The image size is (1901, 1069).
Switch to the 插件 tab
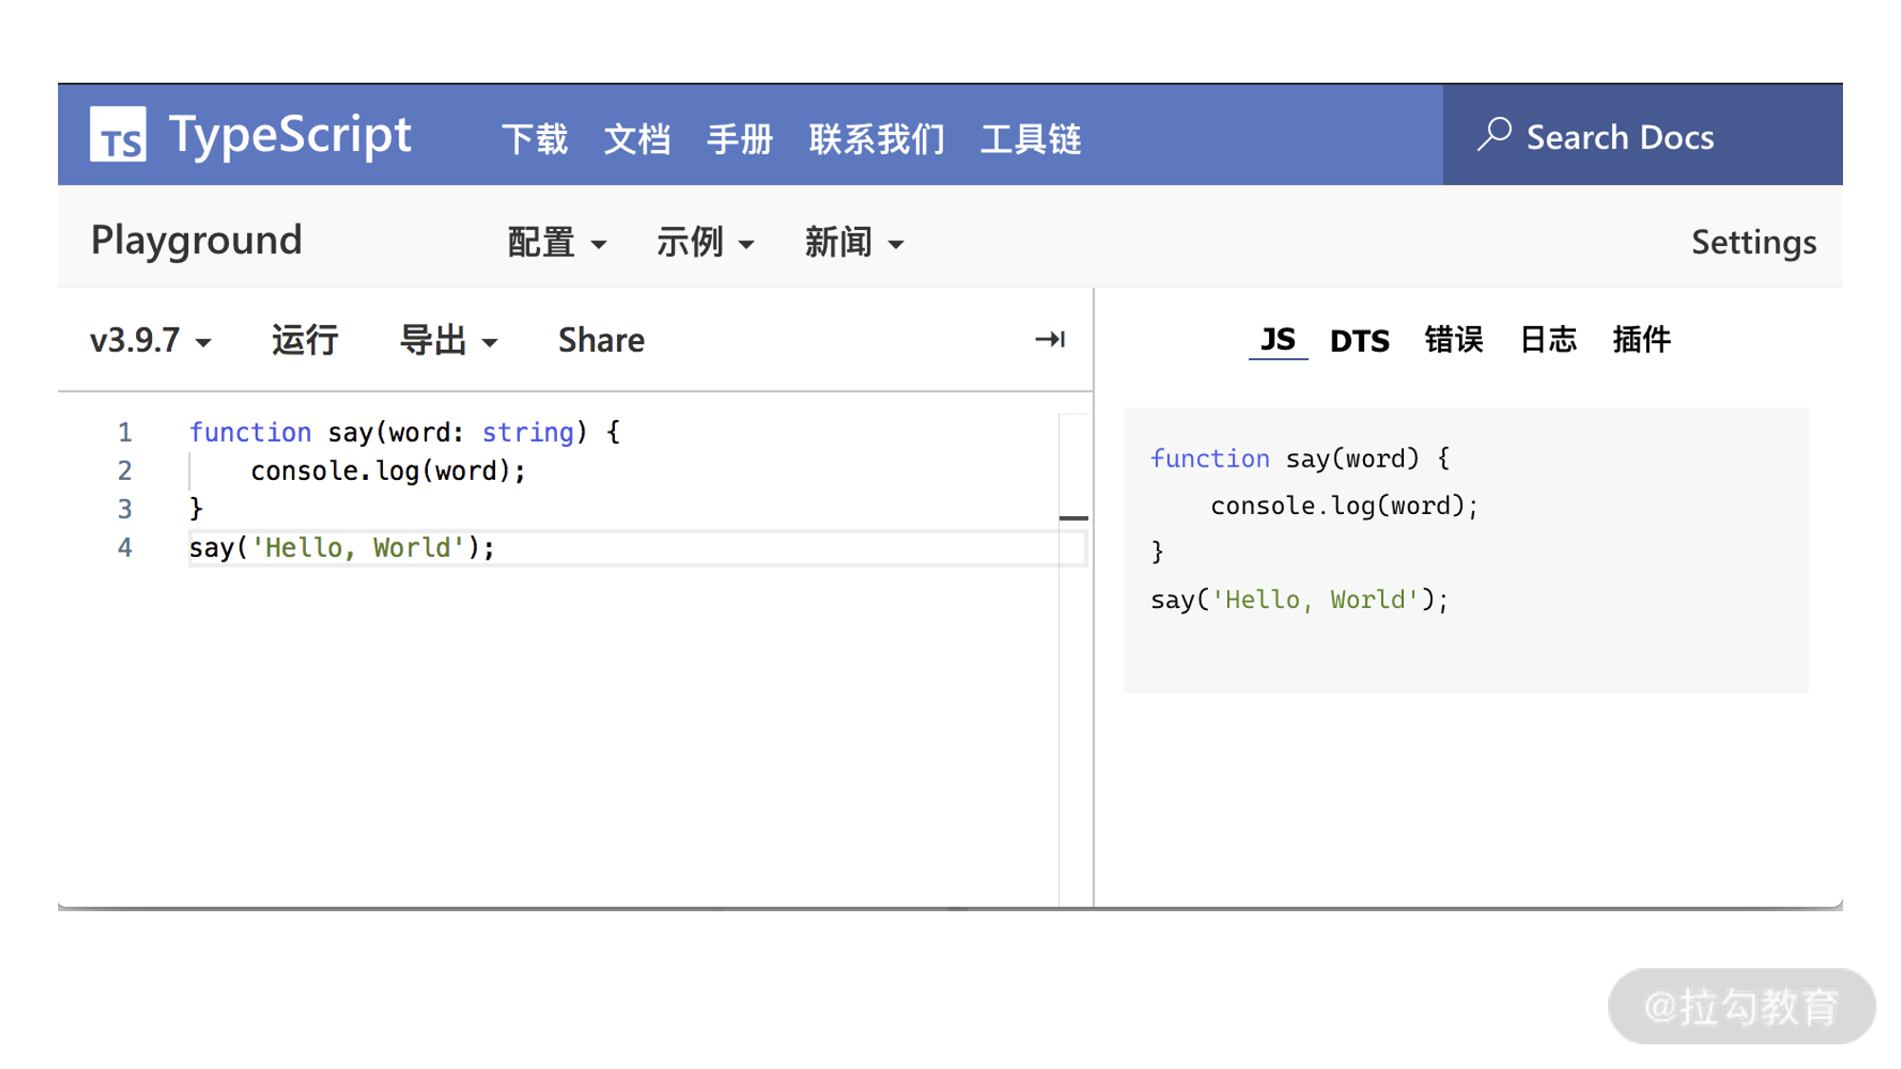pyautogui.click(x=1642, y=339)
